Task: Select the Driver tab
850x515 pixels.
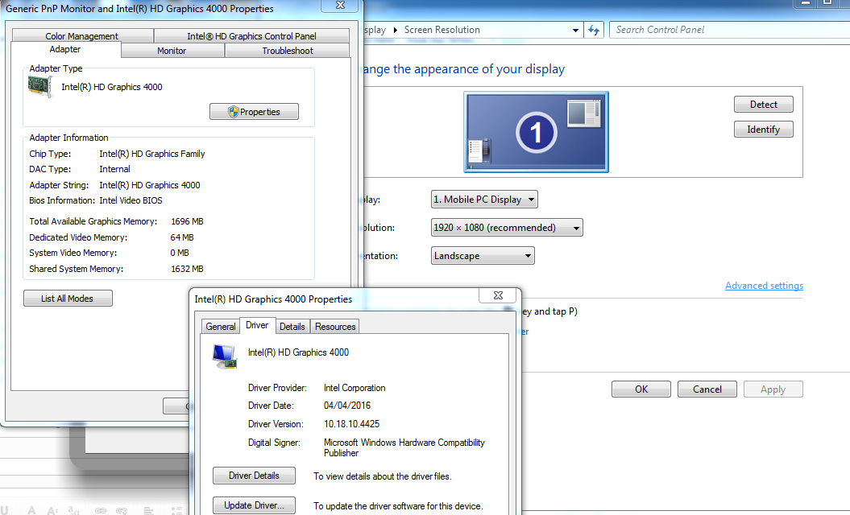Action: coord(257,325)
